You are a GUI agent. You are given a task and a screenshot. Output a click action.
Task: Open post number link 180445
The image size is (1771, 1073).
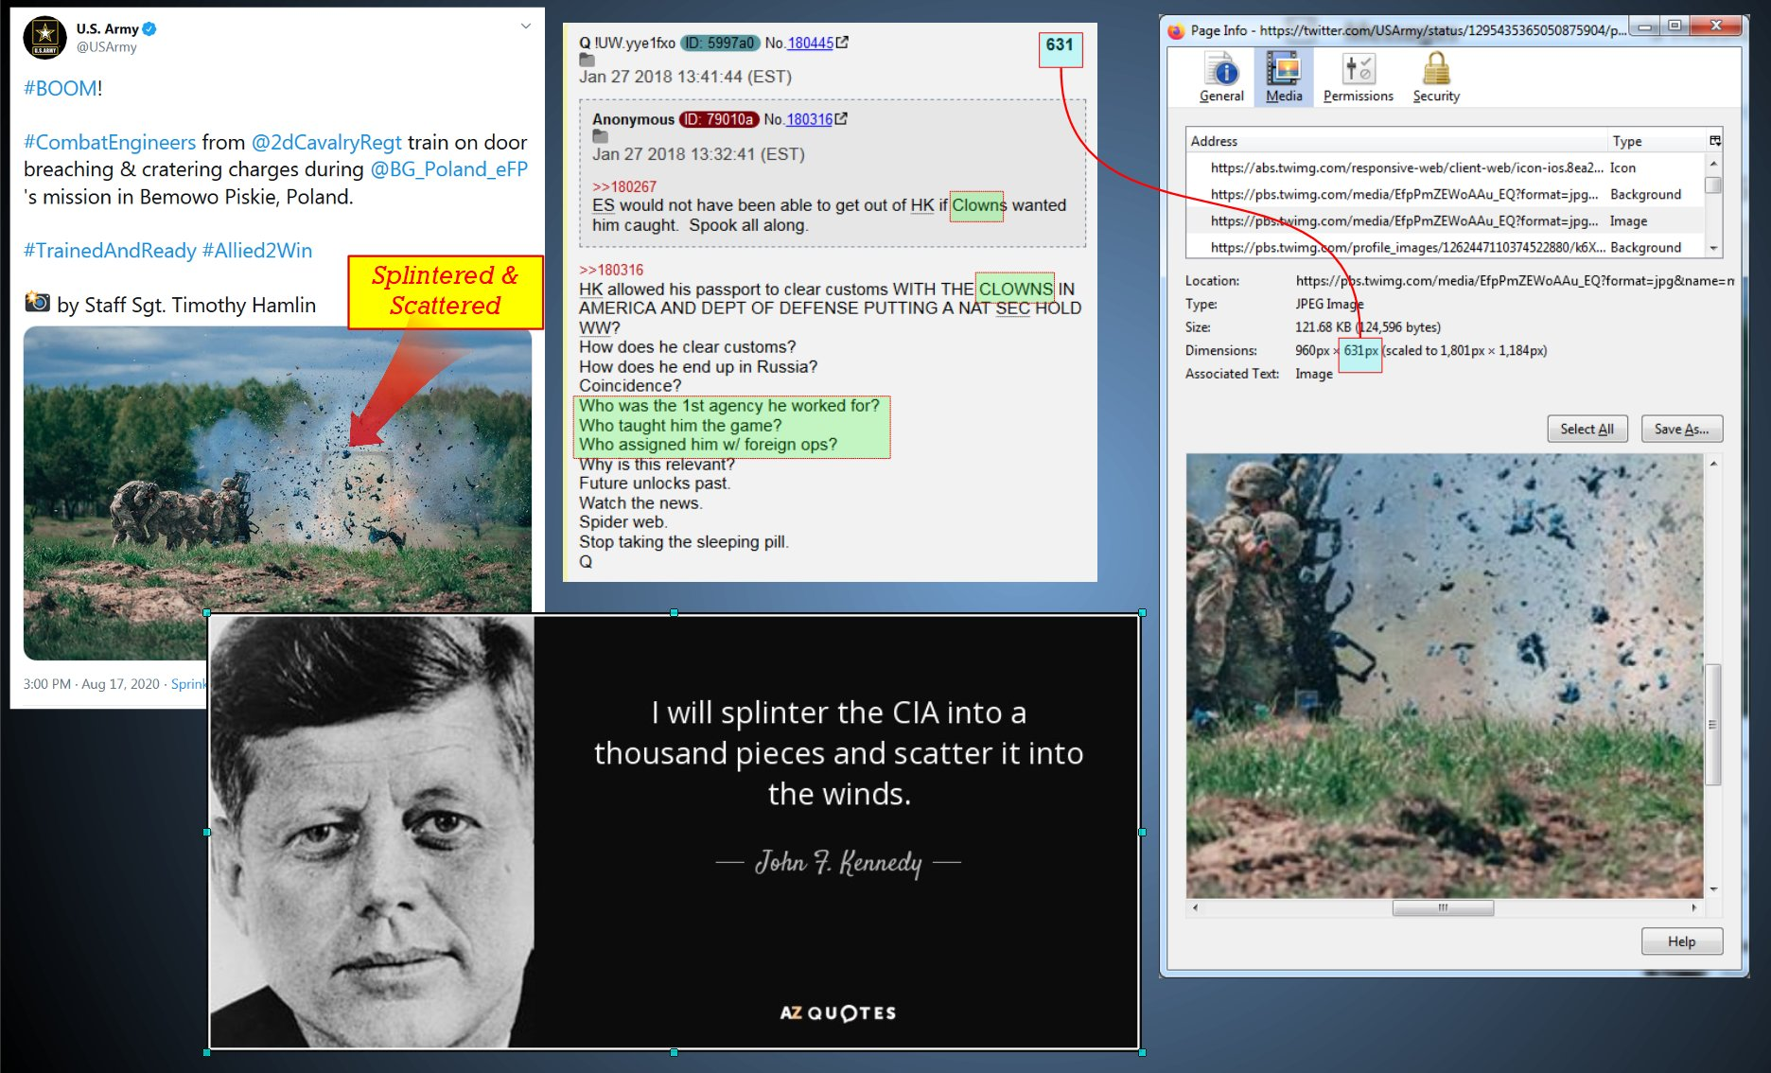[810, 43]
